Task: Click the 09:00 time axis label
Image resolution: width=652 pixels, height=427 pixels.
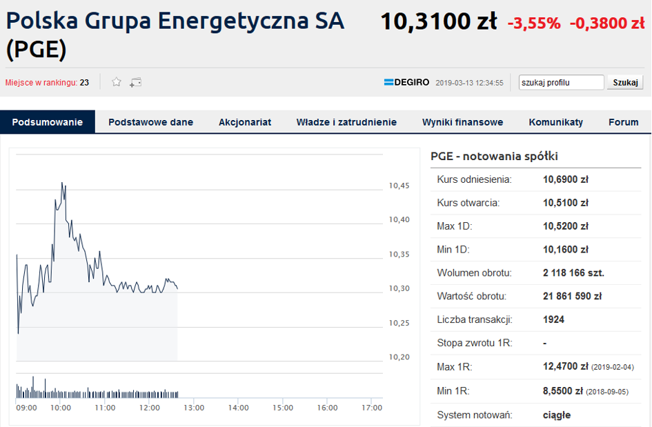Action: coord(27,408)
